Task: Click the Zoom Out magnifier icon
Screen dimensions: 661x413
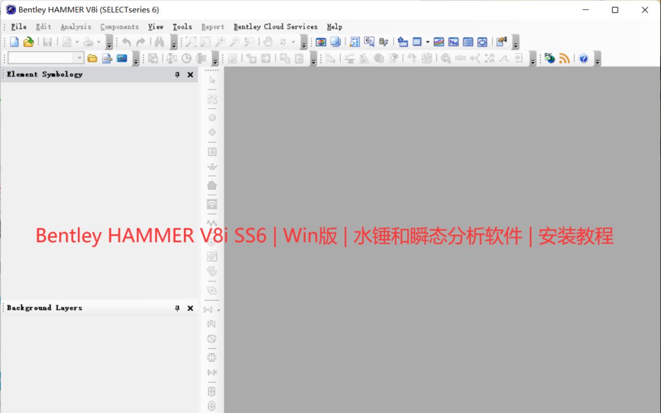Action: tap(234, 42)
